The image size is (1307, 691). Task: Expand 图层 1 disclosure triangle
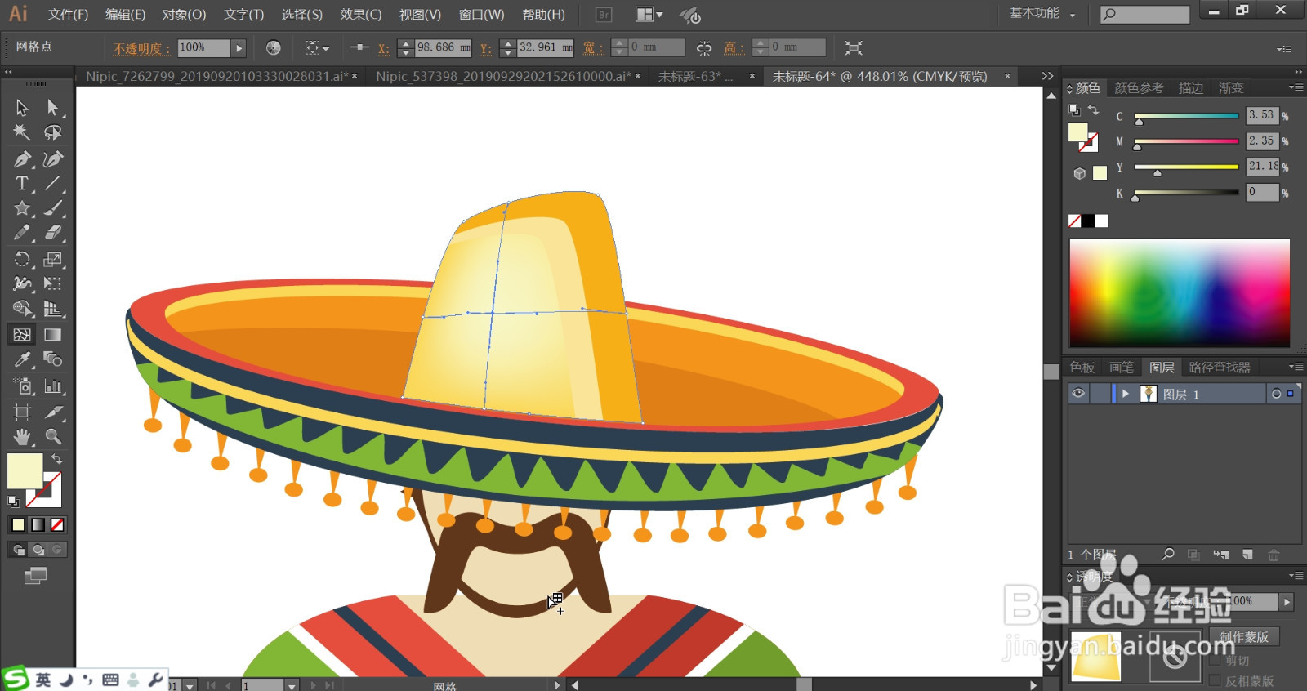[1126, 394]
